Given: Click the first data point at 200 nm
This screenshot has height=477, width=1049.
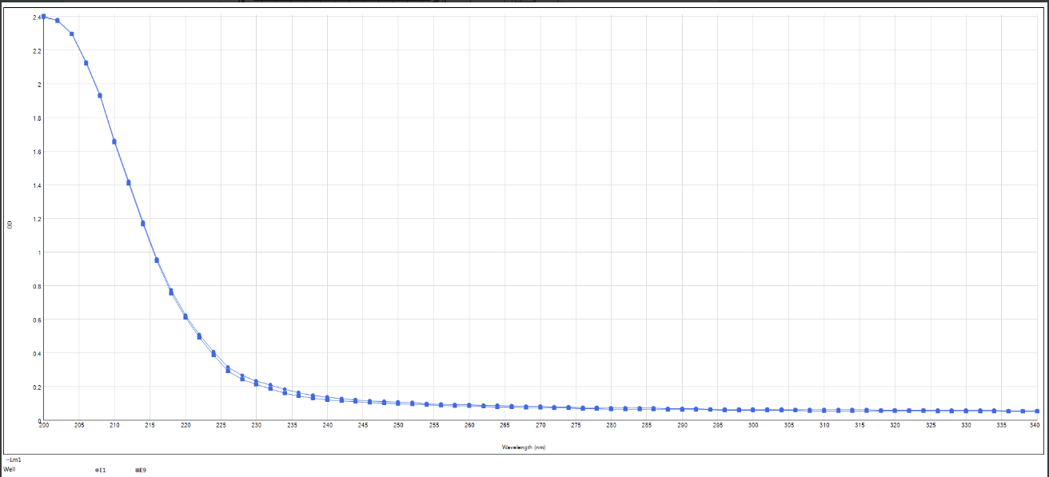Looking at the screenshot, I should [43, 17].
